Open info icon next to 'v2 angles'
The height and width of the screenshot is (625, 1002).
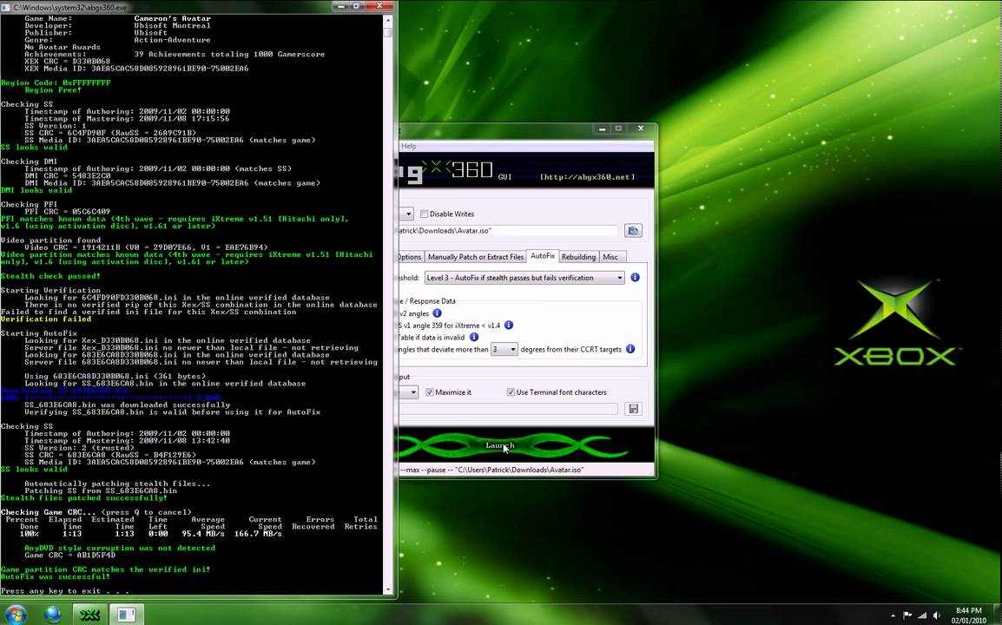437,313
